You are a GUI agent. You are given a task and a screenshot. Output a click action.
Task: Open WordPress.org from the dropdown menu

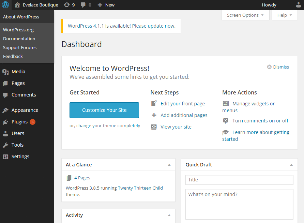click(18, 30)
